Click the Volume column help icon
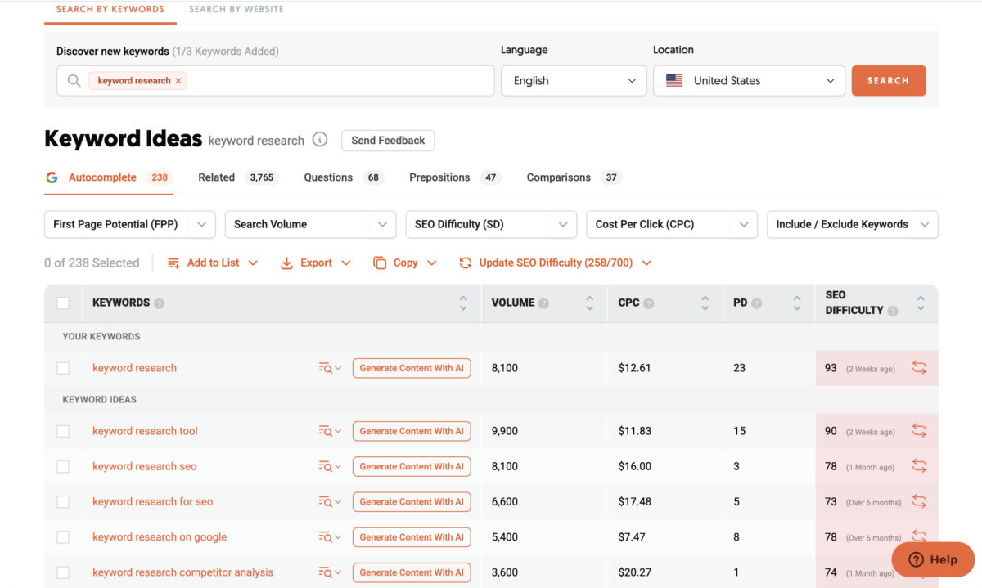The image size is (982, 588). (x=544, y=303)
